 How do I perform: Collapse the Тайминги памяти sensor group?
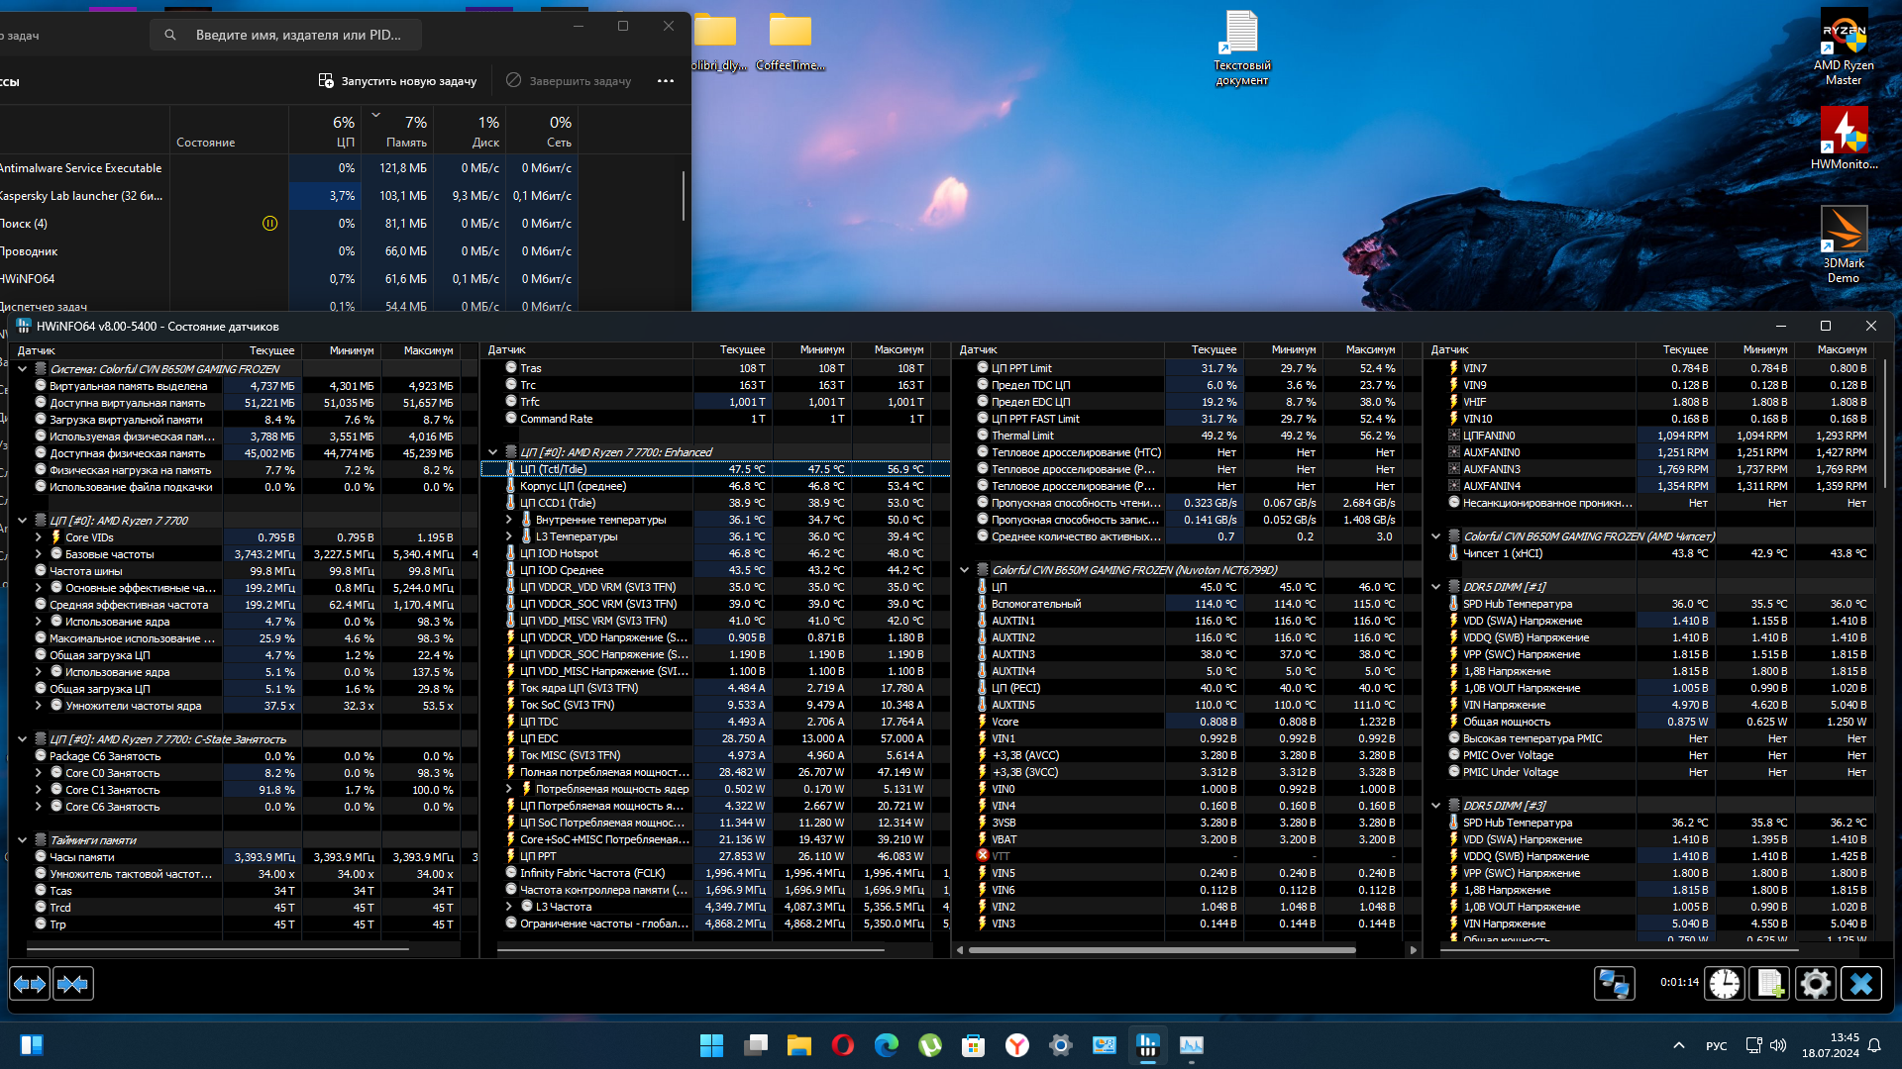pyautogui.click(x=22, y=840)
